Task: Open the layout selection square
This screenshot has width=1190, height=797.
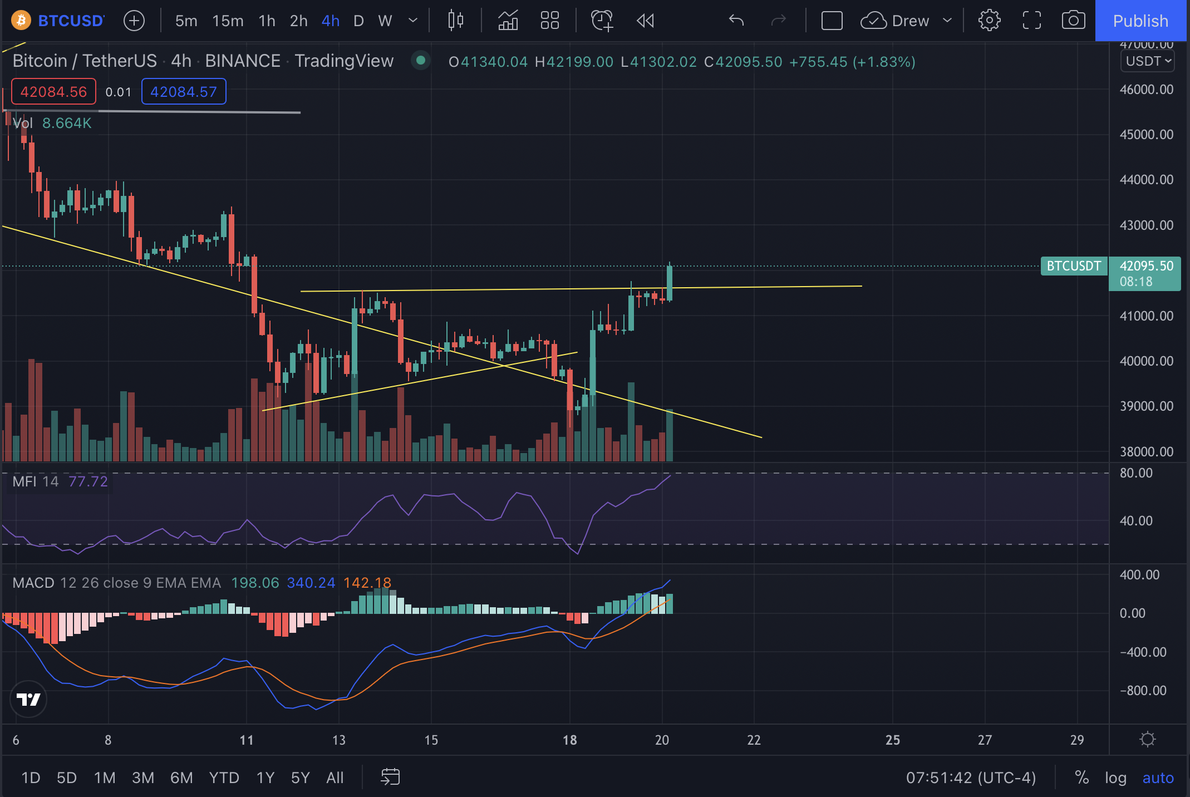Action: pos(832,21)
